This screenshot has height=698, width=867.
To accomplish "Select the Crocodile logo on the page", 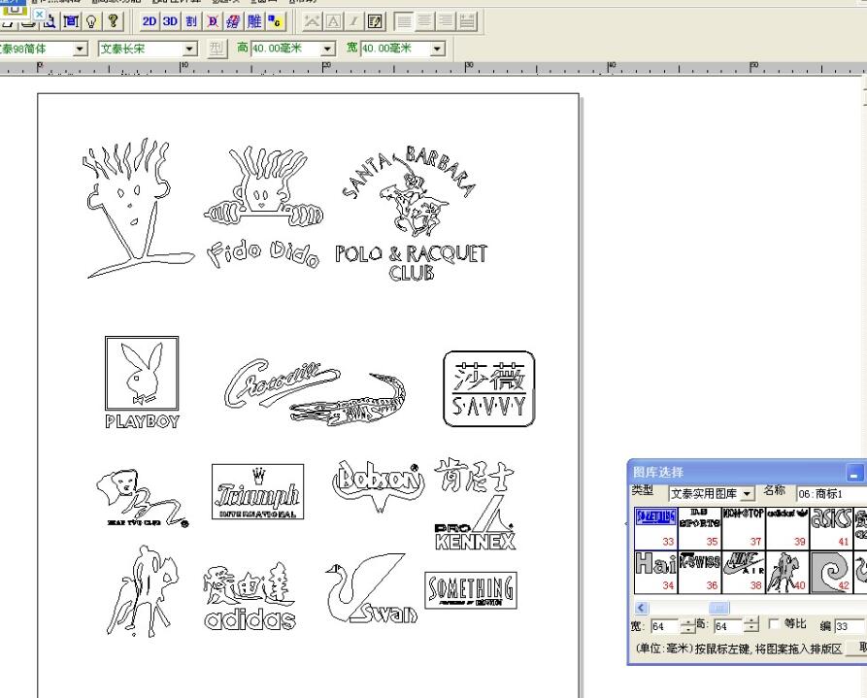I will [316, 392].
